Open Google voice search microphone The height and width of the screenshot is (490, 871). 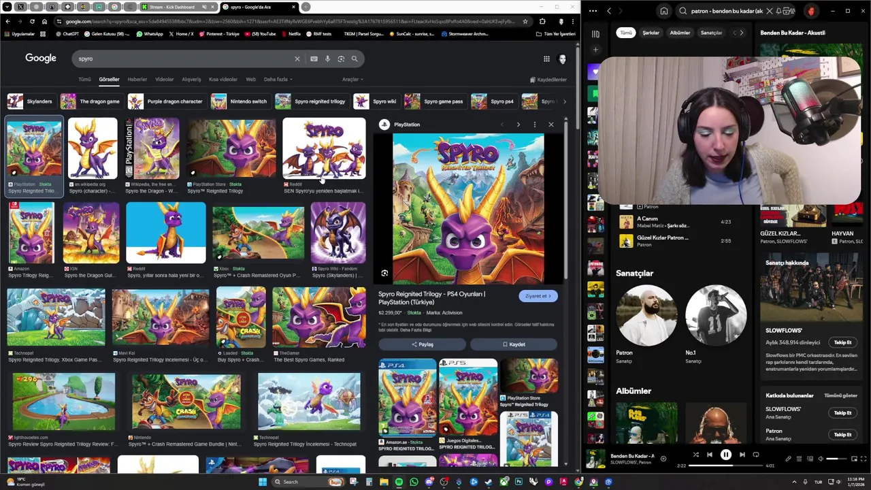coord(327,59)
